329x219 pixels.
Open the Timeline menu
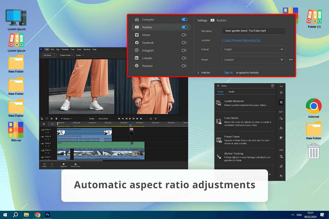pos(65,50)
